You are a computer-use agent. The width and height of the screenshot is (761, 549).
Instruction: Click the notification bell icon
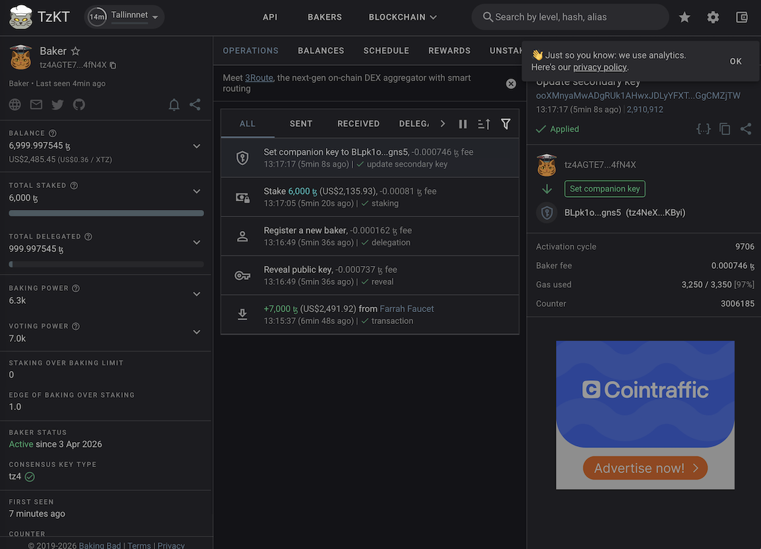pyautogui.click(x=174, y=104)
